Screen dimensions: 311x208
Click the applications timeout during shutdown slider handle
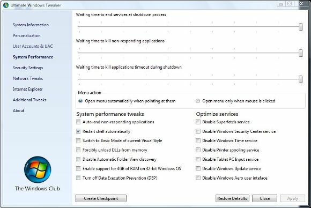[301, 79]
